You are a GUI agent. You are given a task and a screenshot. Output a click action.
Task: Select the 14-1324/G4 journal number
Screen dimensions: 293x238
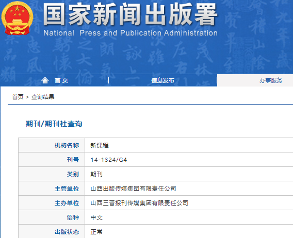coord(109,160)
